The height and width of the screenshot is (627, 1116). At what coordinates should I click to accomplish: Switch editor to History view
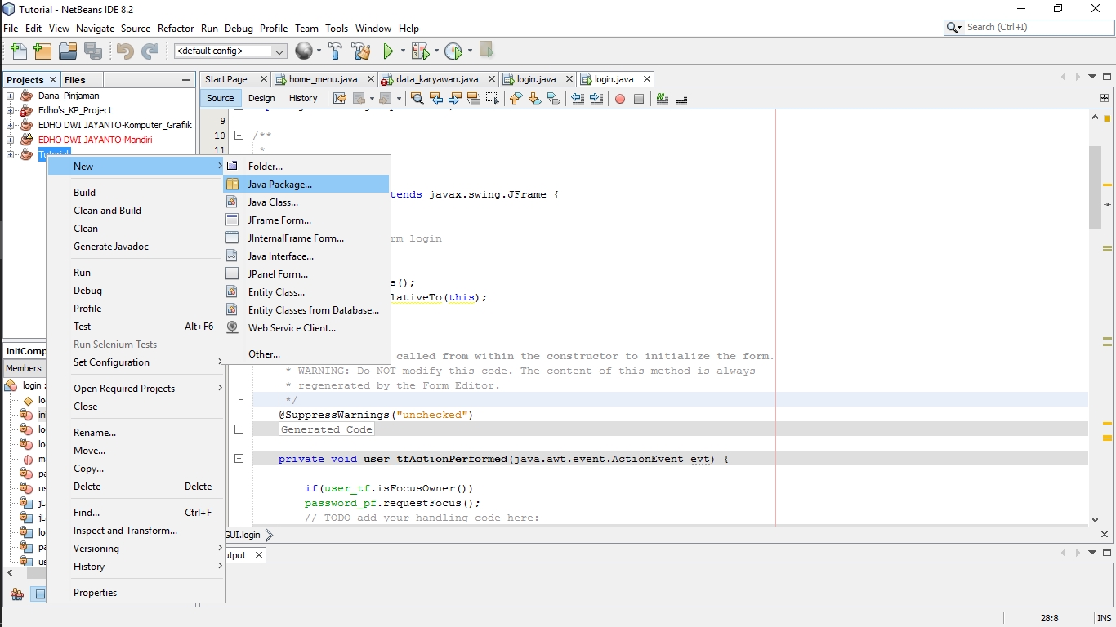click(303, 98)
